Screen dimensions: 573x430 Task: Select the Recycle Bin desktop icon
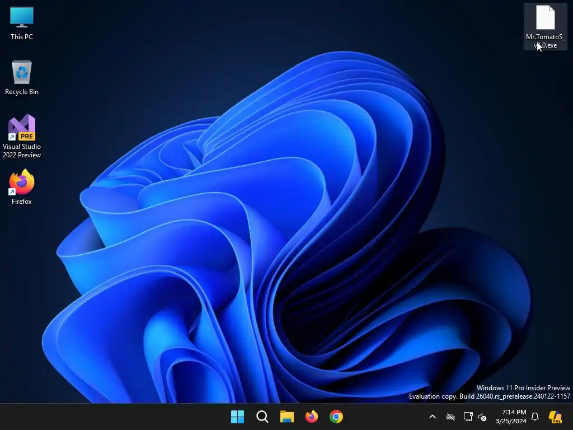(22, 77)
